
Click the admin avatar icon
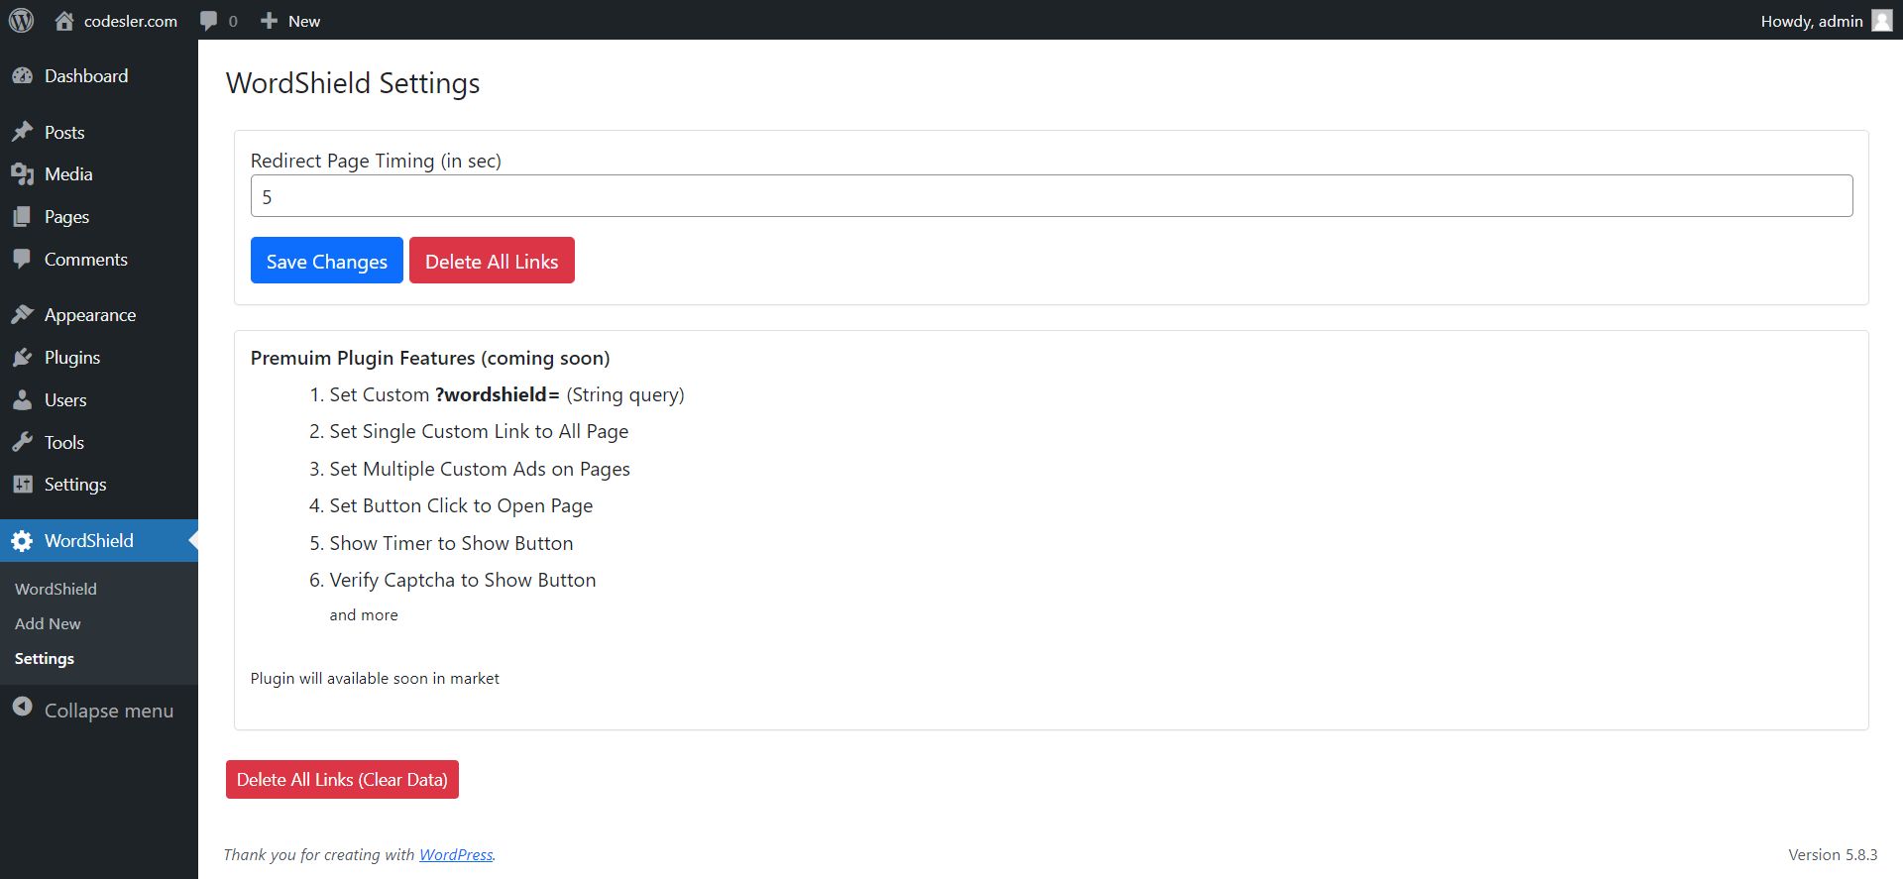pos(1882,21)
